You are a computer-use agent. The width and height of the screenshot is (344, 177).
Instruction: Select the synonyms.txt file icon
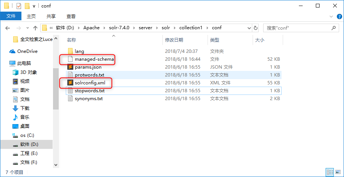tap(70, 99)
